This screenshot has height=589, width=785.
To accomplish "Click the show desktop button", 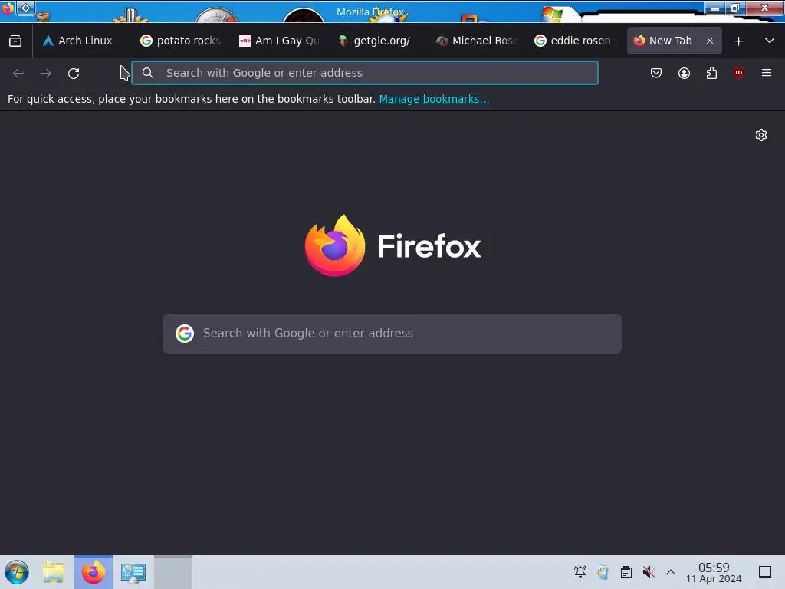I will [765, 572].
